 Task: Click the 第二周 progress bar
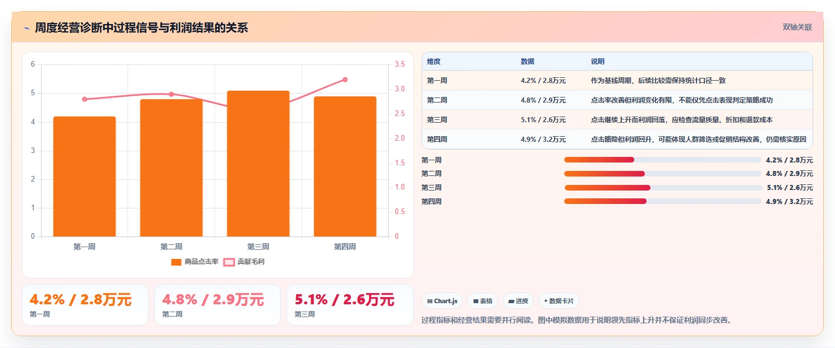pos(663,174)
